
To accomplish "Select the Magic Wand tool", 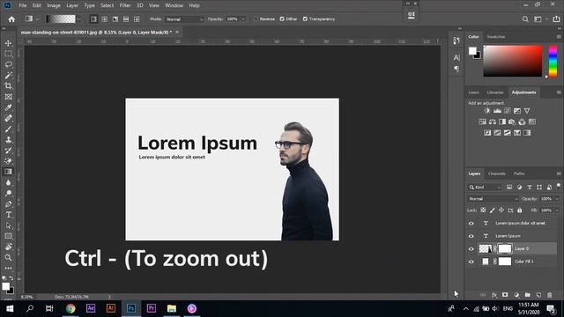I will point(8,75).
